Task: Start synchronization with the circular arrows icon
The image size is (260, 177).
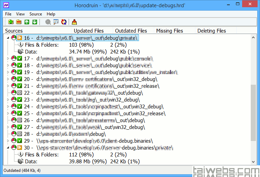Action: pyautogui.click(x=64, y=22)
